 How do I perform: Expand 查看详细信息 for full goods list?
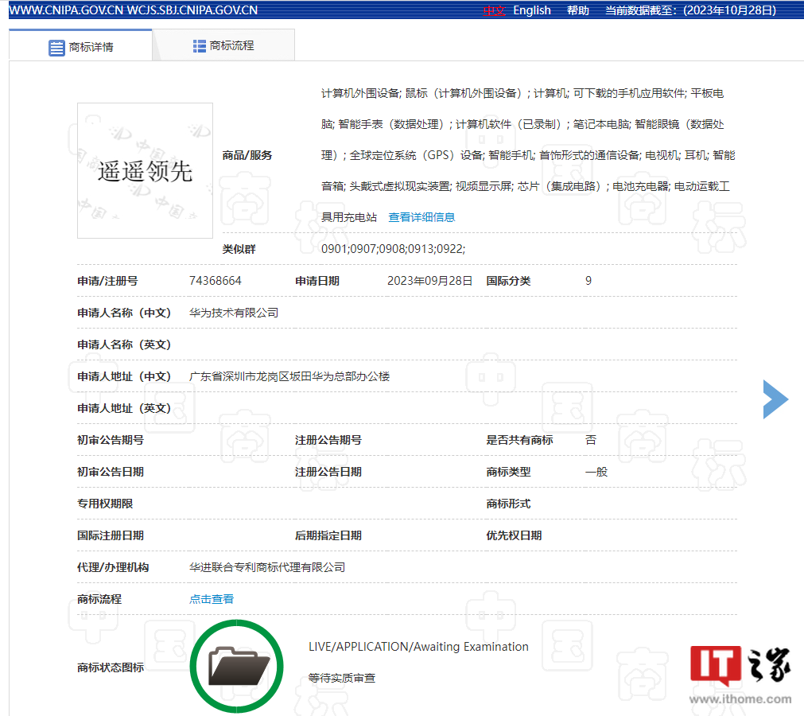tap(421, 216)
